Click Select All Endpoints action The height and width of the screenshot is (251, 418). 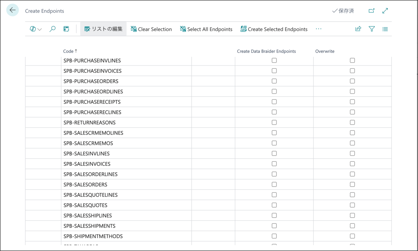point(206,29)
